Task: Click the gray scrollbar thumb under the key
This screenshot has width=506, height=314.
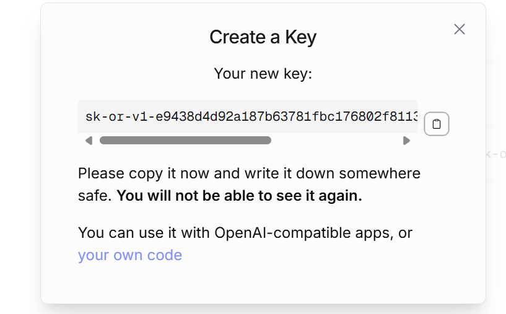Action: point(185,141)
